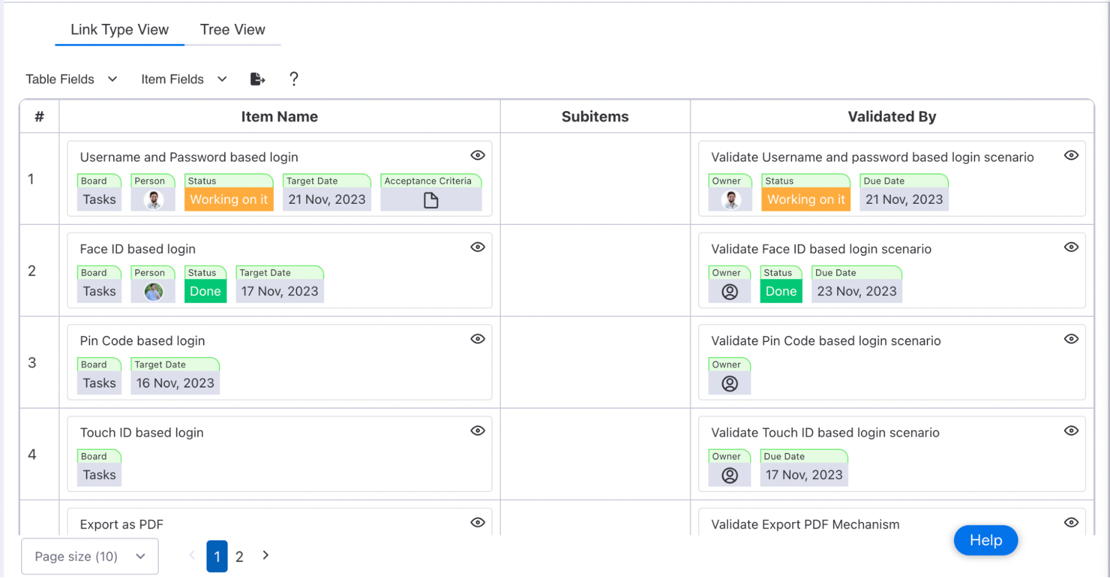Expand the Table Fields dropdown
1110x578 pixels.
[x=71, y=79]
